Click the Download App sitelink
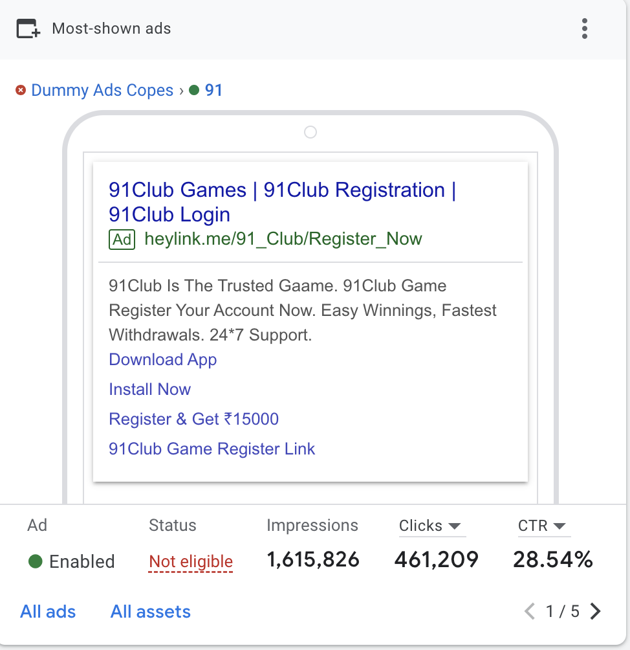630x650 pixels. click(163, 360)
